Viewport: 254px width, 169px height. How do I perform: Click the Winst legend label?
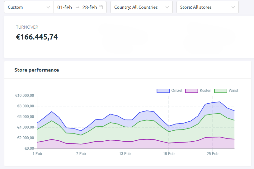click(233, 91)
